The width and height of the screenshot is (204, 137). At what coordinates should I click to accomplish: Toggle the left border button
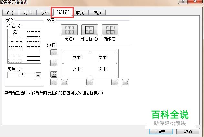click(x=65, y=82)
